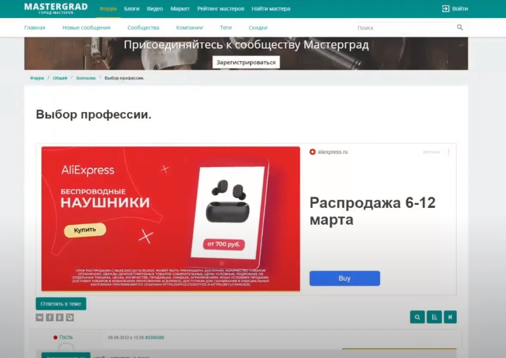
Task: Open the Скидки tab
Action: pyautogui.click(x=258, y=28)
